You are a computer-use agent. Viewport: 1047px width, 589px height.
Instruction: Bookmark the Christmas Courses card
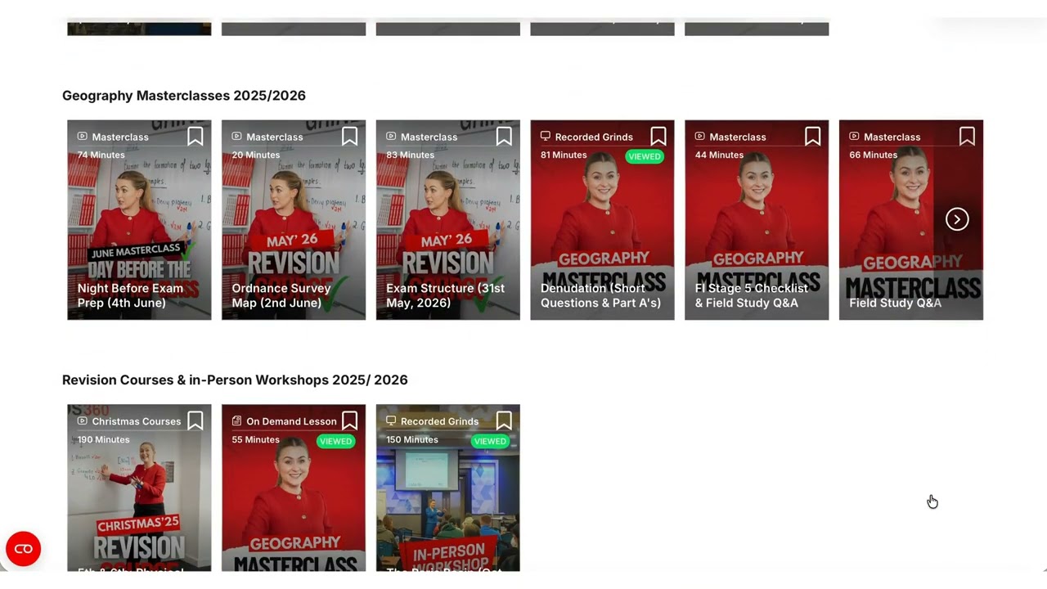[195, 421]
